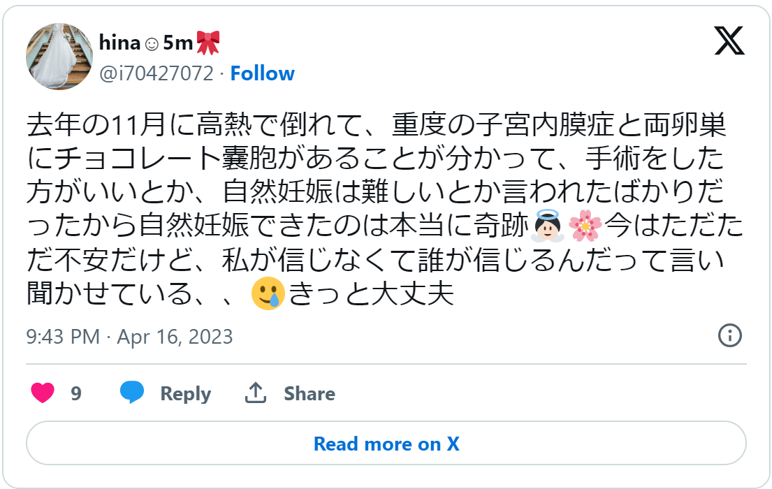Click the Follow button next to the handle

(262, 73)
